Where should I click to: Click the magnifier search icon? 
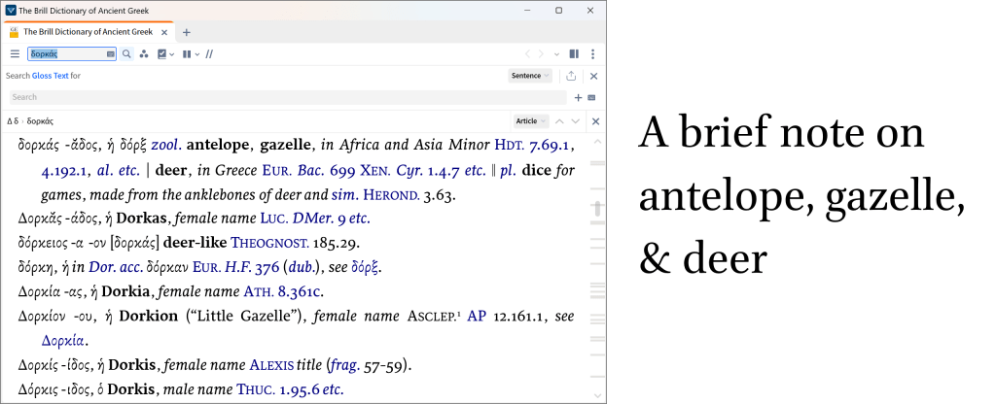(x=126, y=53)
